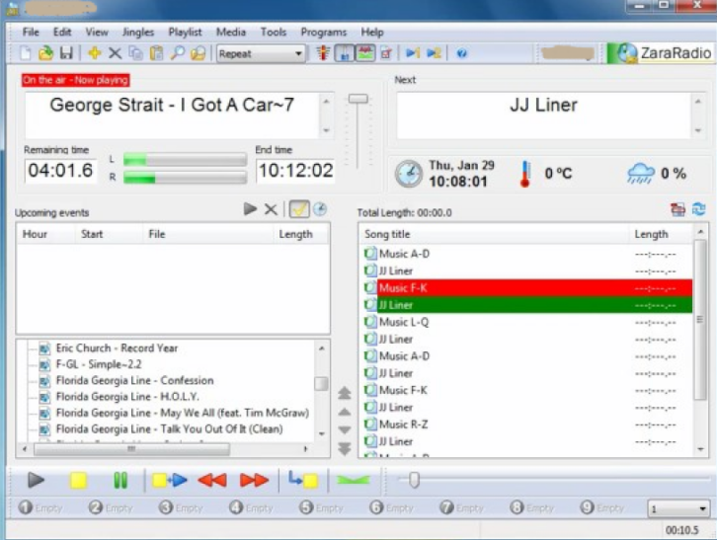Open the Media menu
The width and height of the screenshot is (717, 540).
coord(231,32)
